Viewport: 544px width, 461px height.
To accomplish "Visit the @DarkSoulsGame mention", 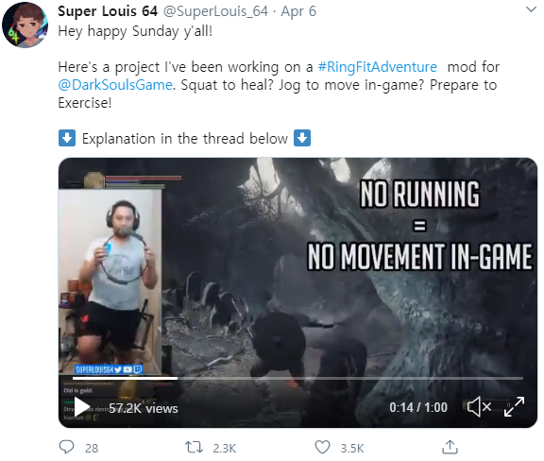I will 115,85.
